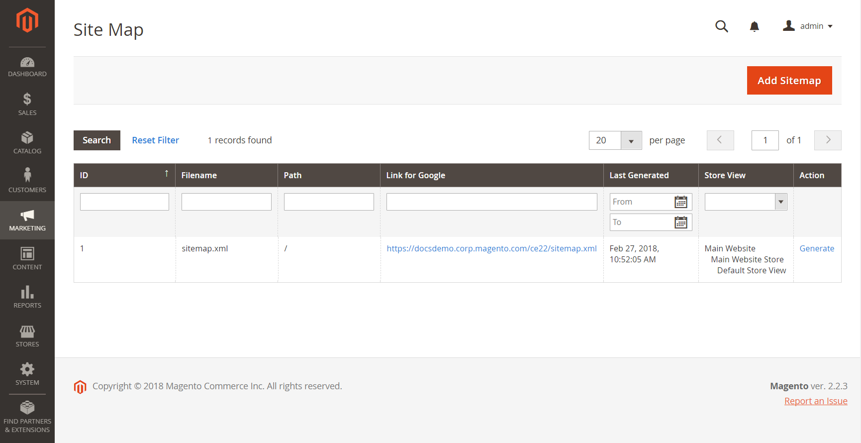Click the search magnifier icon

[x=722, y=26]
